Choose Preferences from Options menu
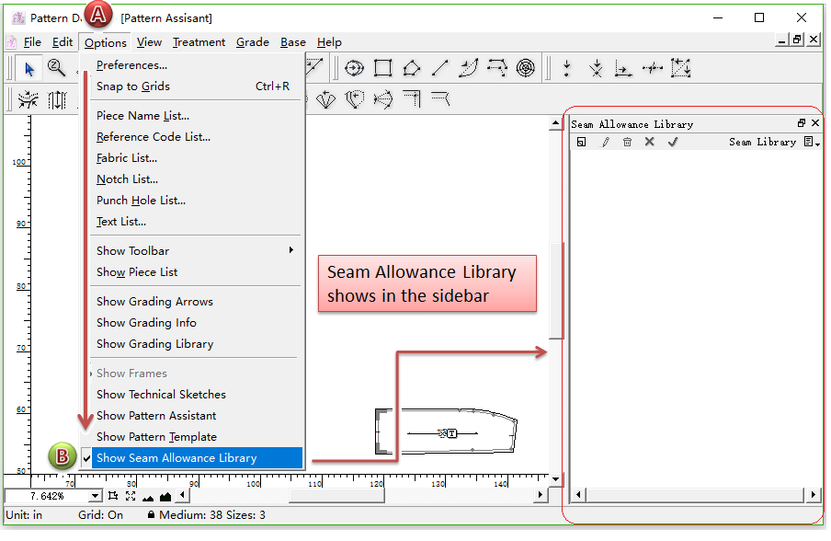Screen dimensions: 831x541 (x=131, y=65)
